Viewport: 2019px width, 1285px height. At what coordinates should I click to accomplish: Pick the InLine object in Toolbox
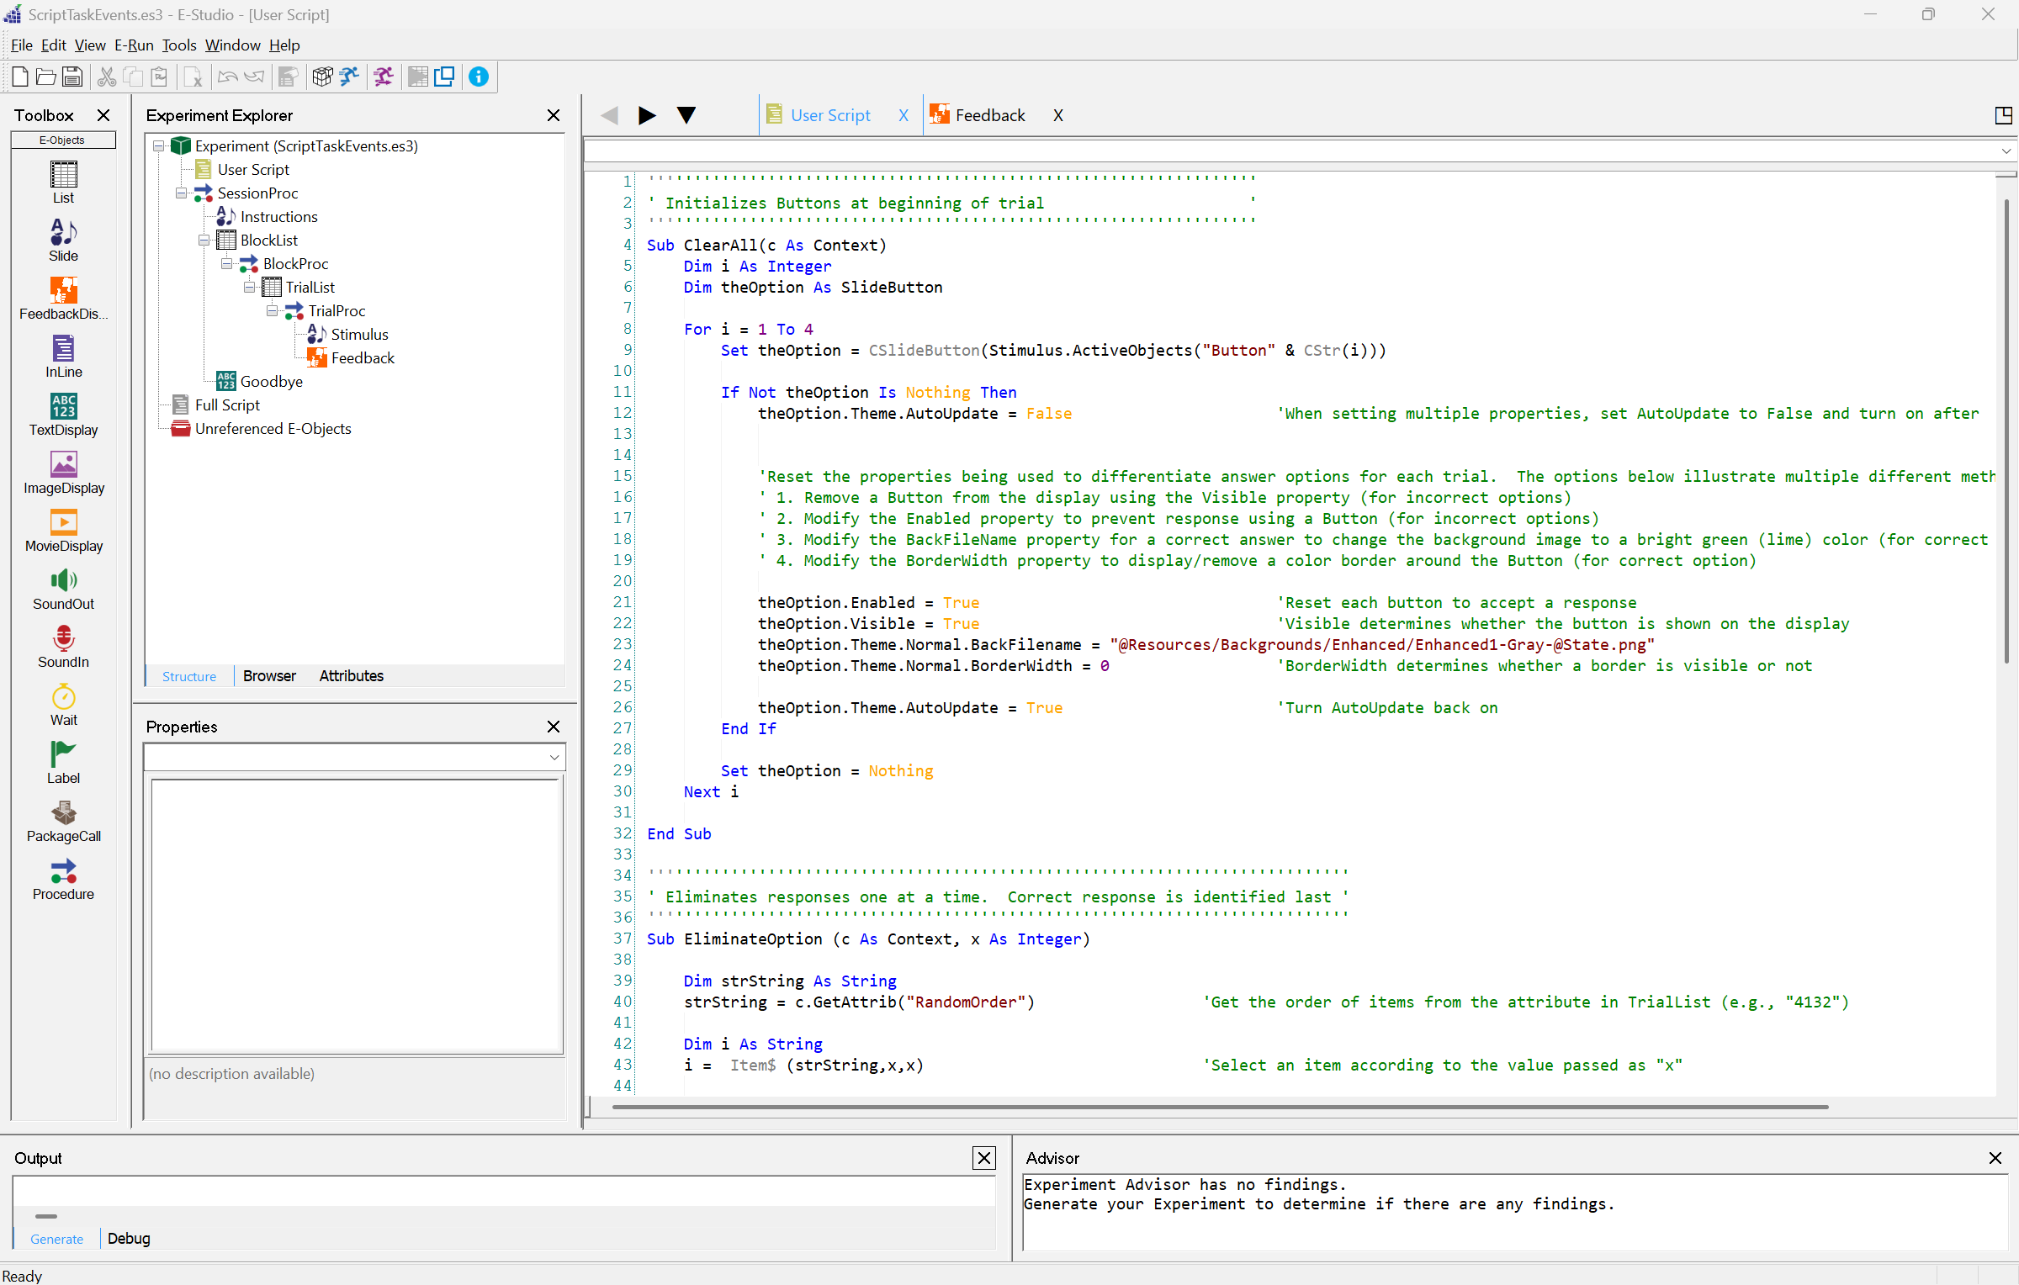coord(63,357)
